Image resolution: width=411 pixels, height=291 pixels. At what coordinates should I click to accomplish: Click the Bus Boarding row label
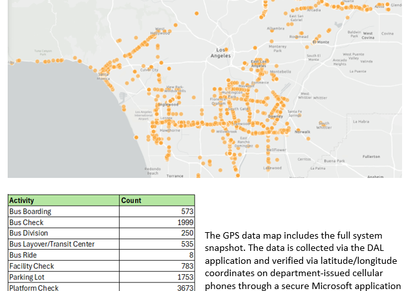30,211
